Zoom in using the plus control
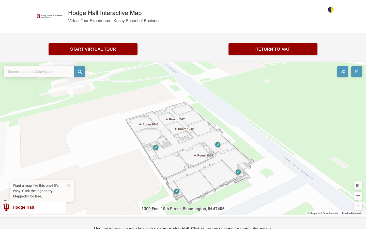 click(x=358, y=196)
